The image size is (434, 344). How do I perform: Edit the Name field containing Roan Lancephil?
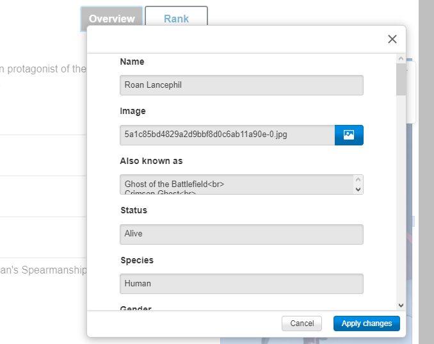coord(241,85)
